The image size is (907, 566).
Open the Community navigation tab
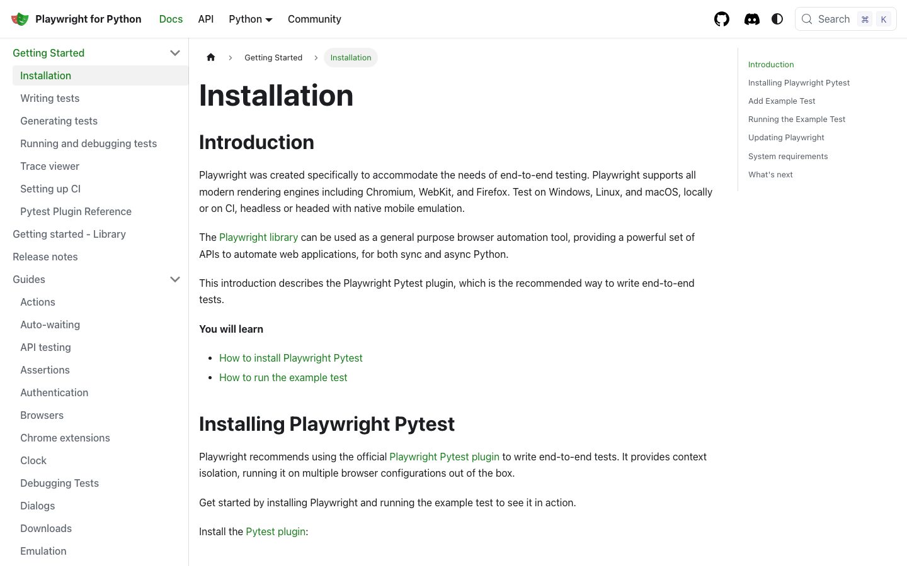(314, 19)
